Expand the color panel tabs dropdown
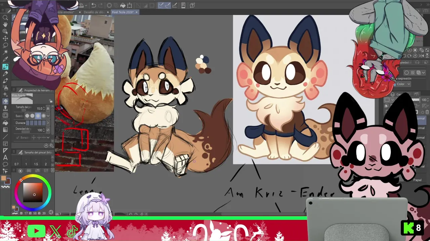 coord(52,170)
